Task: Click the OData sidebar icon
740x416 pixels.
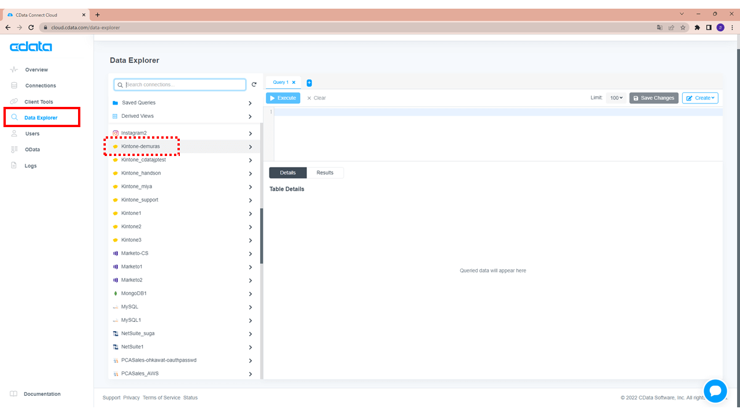Action: click(14, 150)
